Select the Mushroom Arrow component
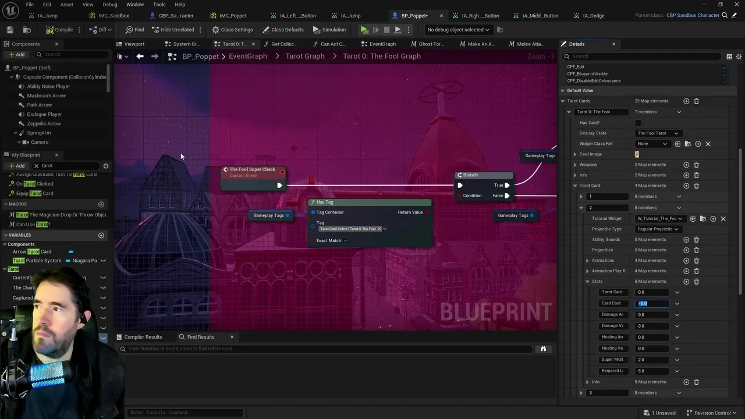Screen dimensions: 745x419 click(46, 95)
